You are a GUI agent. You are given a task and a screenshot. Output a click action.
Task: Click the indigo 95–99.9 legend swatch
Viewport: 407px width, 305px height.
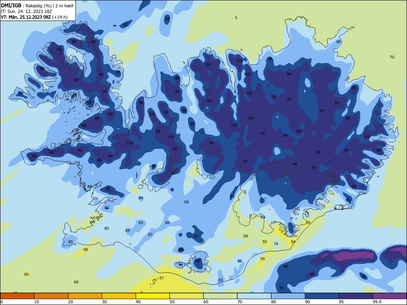tap(356, 296)
